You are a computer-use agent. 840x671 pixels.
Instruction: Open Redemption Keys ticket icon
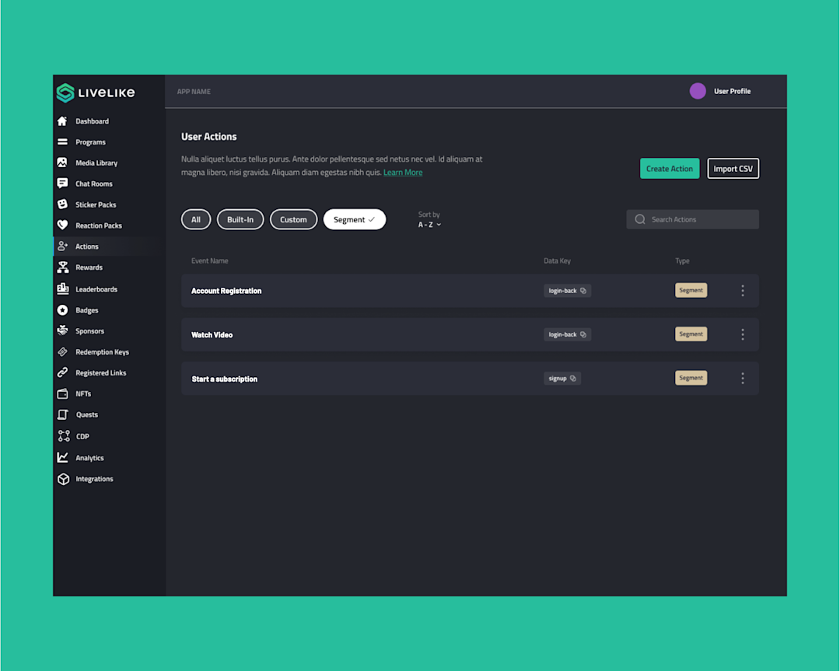coord(63,352)
